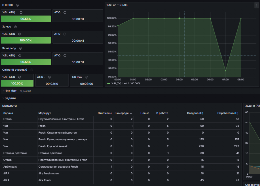The width and height of the screenshot is (260, 186).
Task: Toggle sort arrow on 'В очереди' column
Action: (131, 113)
